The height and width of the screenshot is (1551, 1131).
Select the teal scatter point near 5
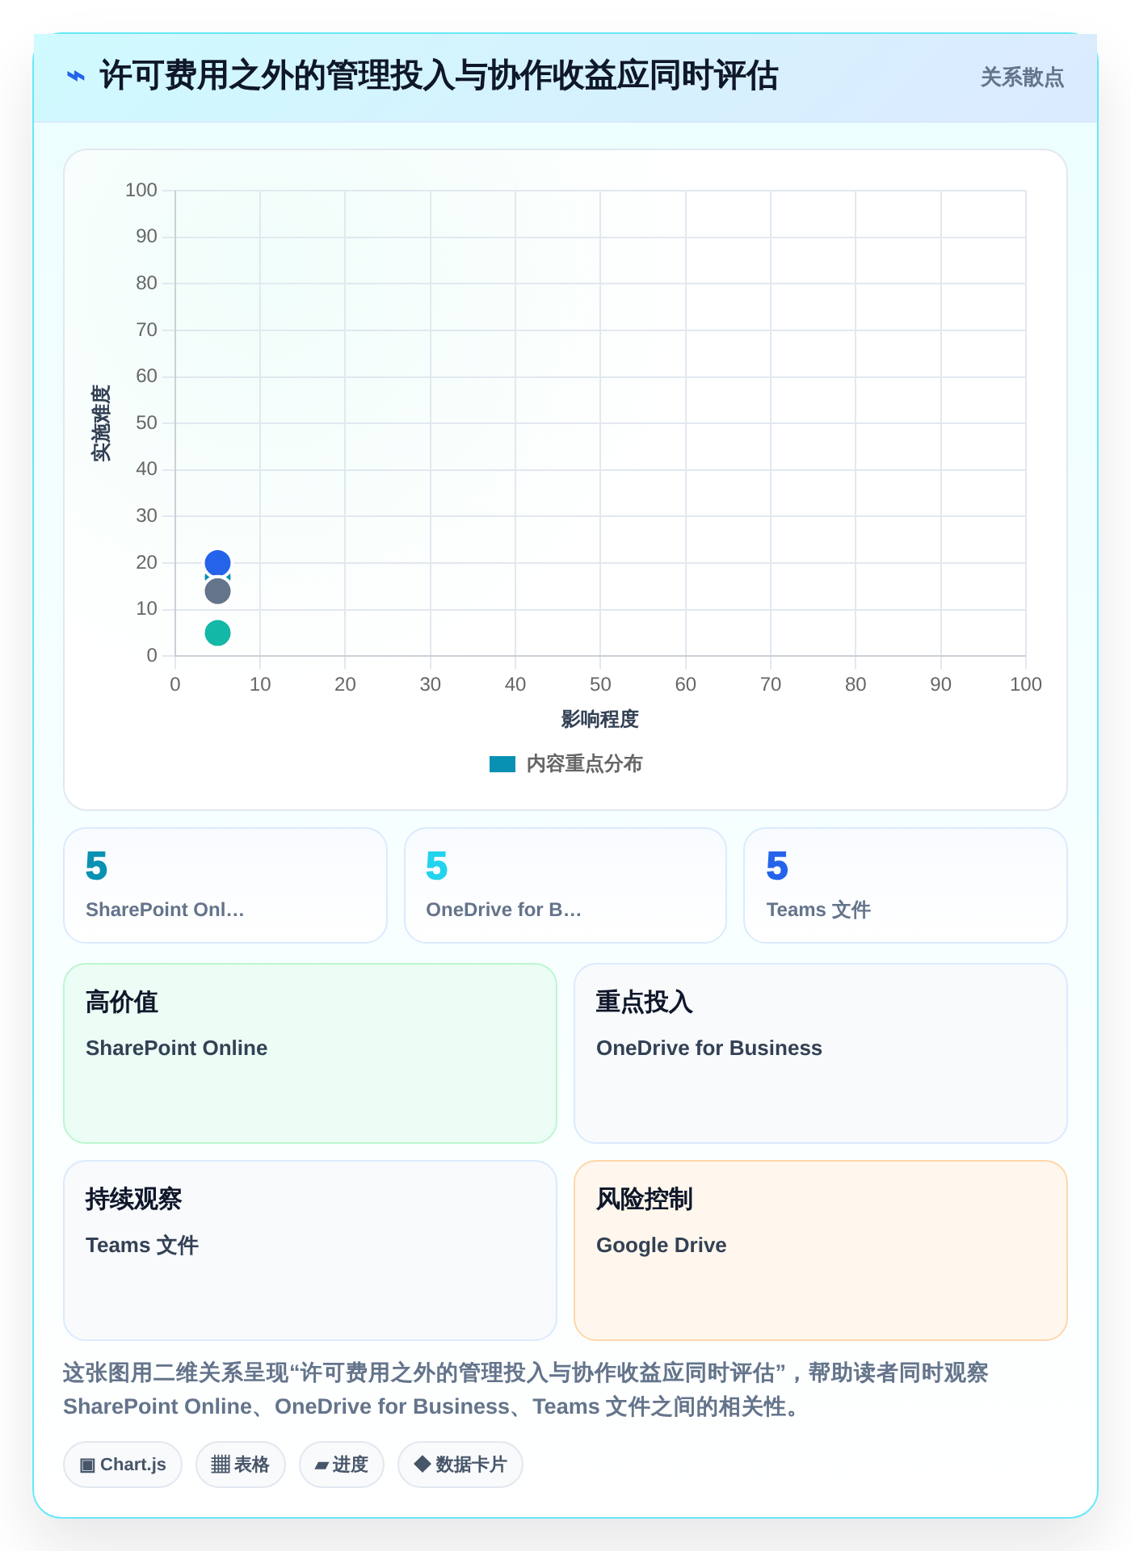(217, 633)
